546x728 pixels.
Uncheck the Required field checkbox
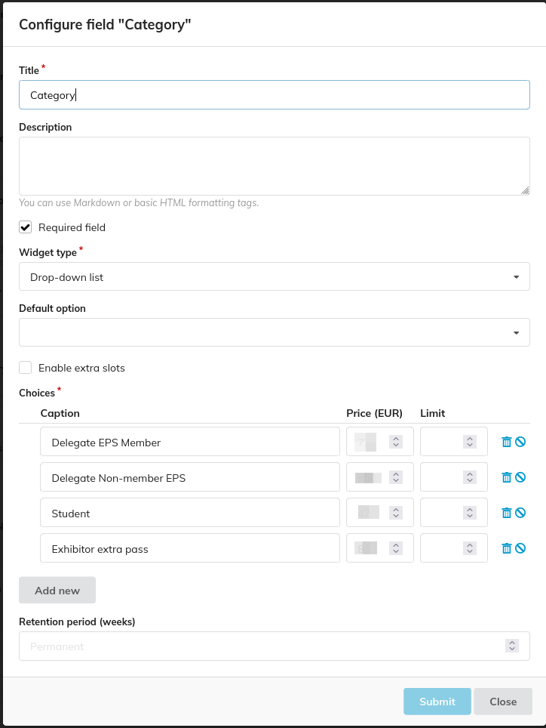[x=26, y=227]
